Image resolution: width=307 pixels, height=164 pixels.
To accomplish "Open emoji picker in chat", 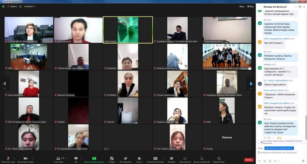I will [x=265, y=161].
